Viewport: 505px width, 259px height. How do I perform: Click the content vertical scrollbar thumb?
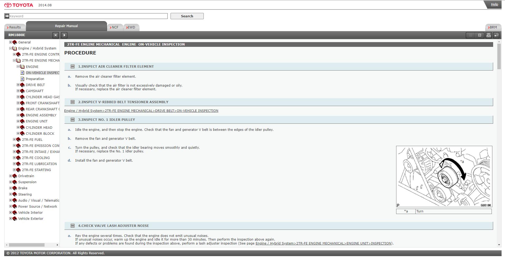click(x=499, y=57)
